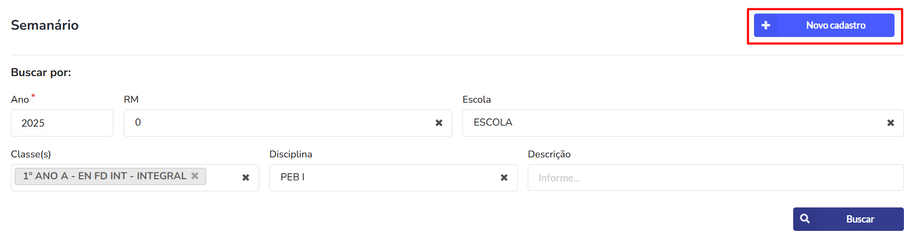This screenshot has width=917, height=246.
Task: Focus the Ano field showing 2025
Action: click(x=62, y=123)
